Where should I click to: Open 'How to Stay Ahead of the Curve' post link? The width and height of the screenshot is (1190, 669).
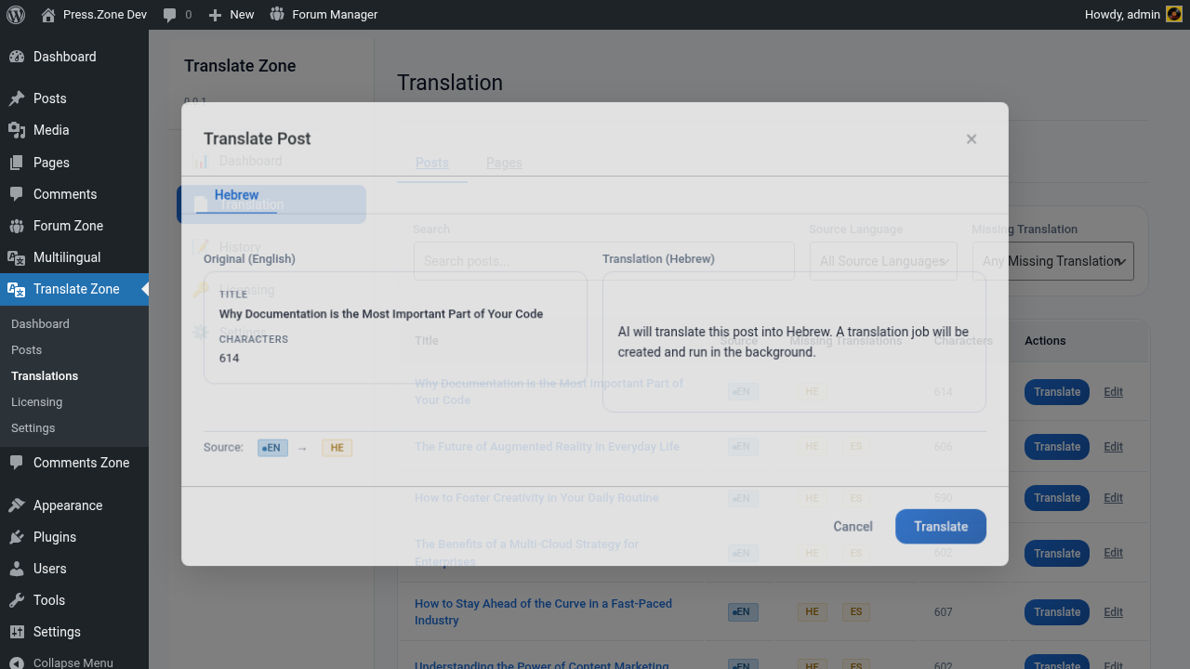tap(543, 612)
